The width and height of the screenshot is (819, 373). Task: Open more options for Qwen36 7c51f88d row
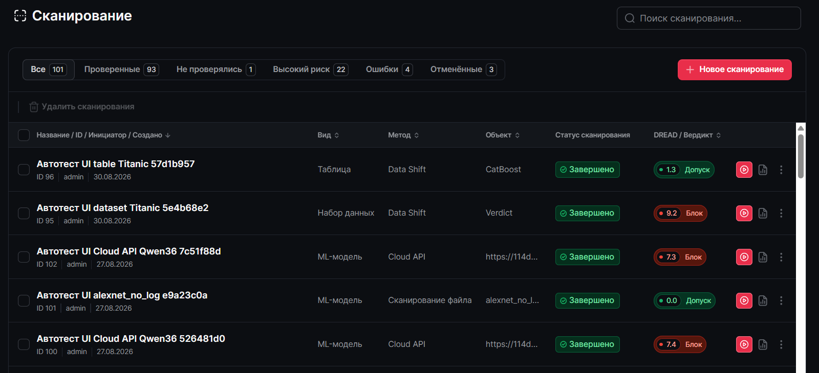781,257
